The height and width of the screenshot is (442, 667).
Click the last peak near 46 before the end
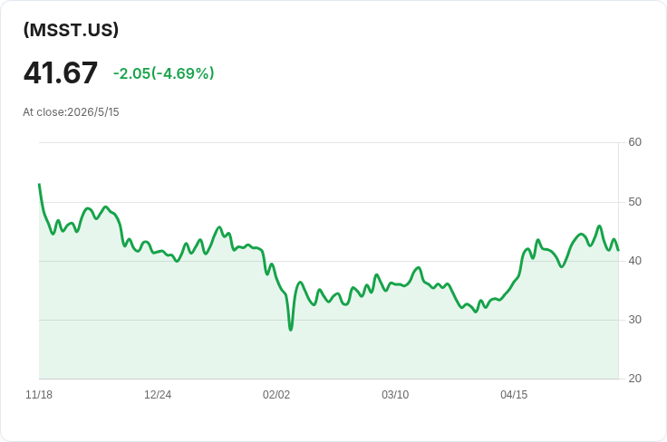point(599,226)
